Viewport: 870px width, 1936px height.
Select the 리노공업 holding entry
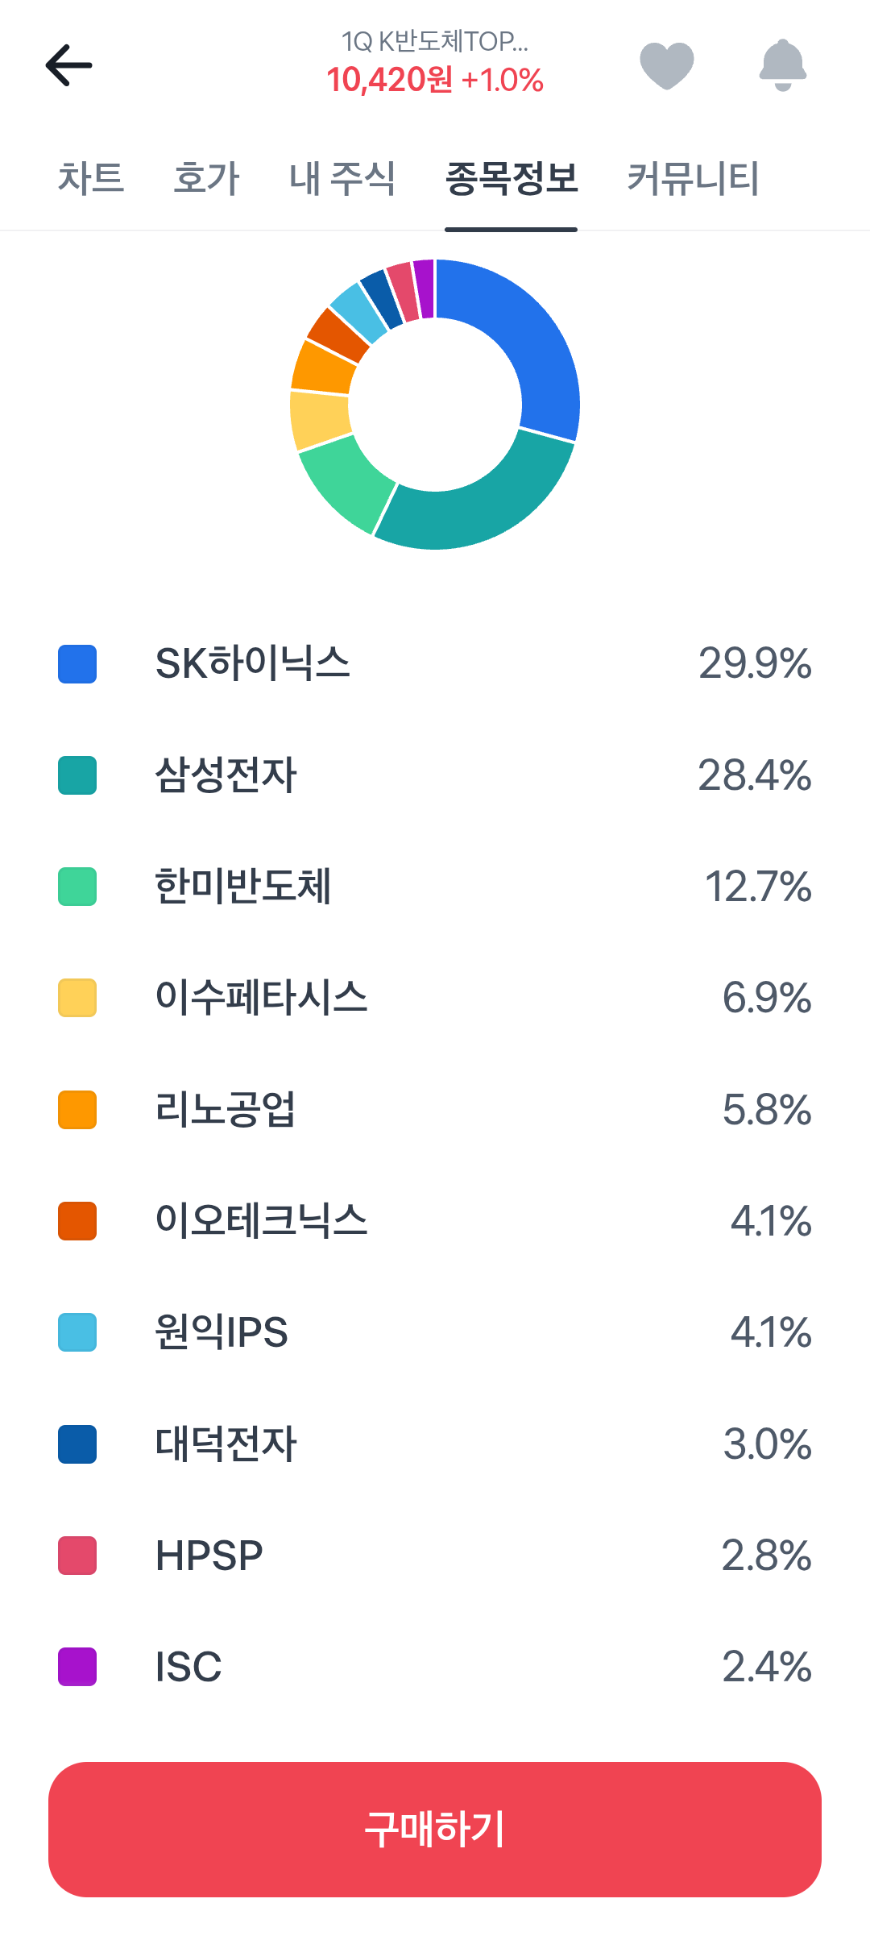click(x=435, y=1110)
